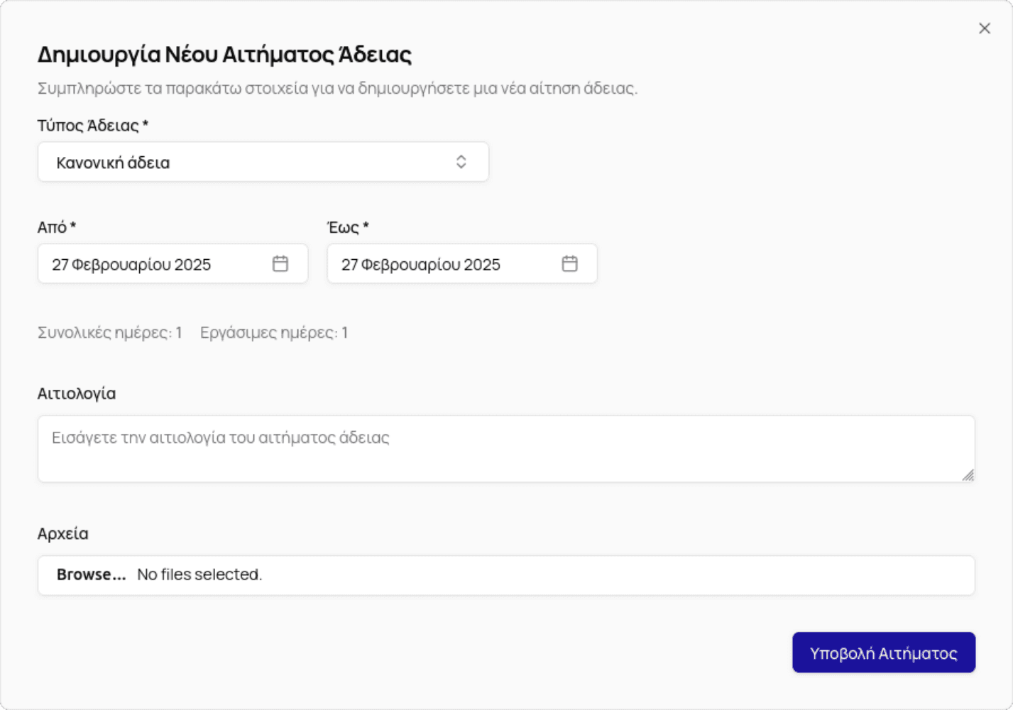The image size is (1013, 710).
Task: Click the Εργάσιμες ημέρες summary text
Action: click(274, 332)
